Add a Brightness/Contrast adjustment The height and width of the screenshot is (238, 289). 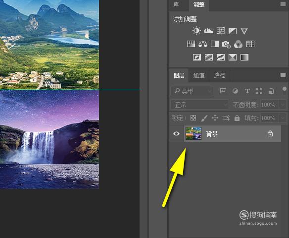196,30
